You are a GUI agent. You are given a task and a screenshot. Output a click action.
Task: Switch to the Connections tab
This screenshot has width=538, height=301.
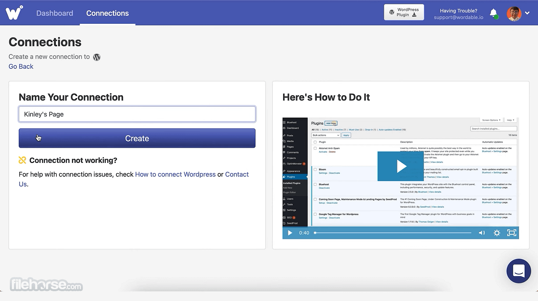pos(108,13)
